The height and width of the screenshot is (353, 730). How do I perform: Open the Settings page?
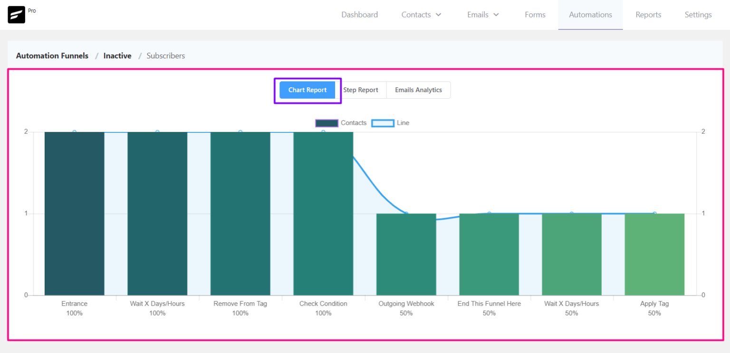click(x=698, y=15)
